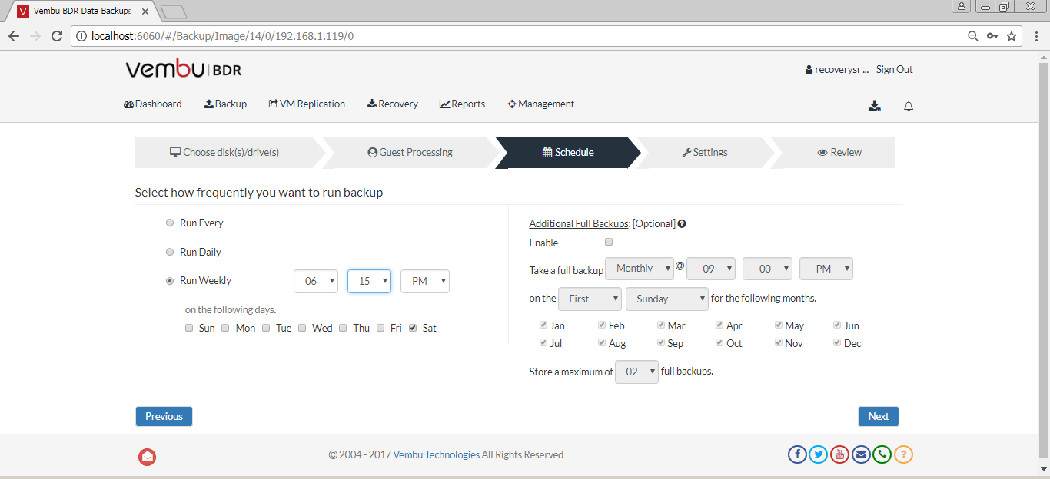Click the download icon in the header

point(874,106)
